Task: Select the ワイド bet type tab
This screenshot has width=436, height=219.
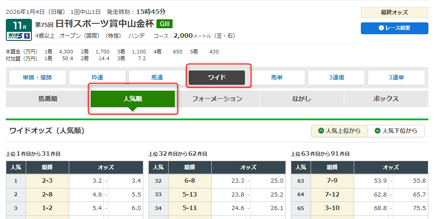Action: 217,78
